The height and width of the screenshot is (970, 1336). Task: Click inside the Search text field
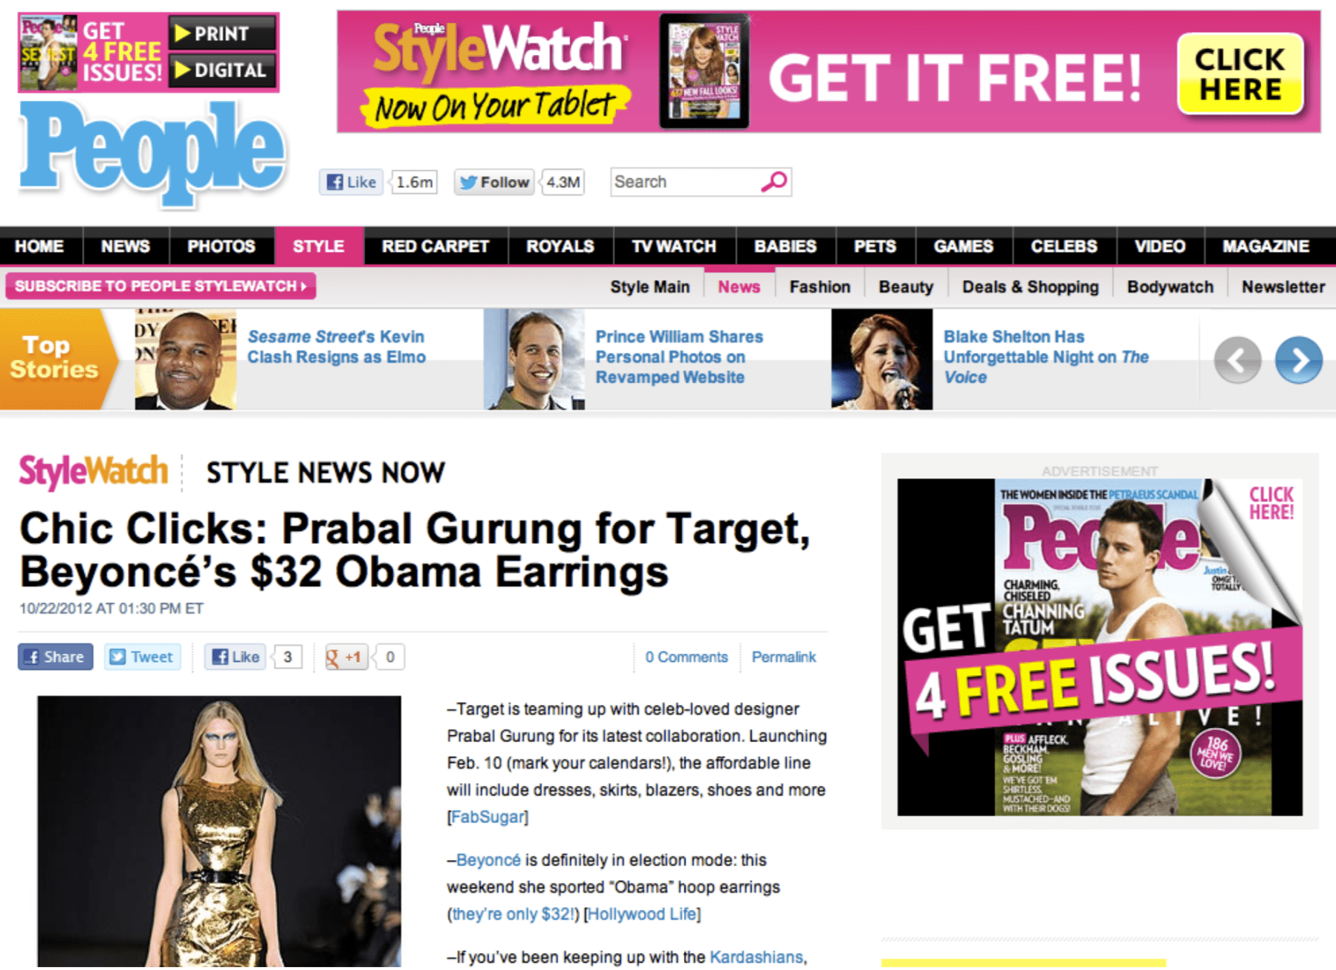pyautogui.click(x=684, y=182)
